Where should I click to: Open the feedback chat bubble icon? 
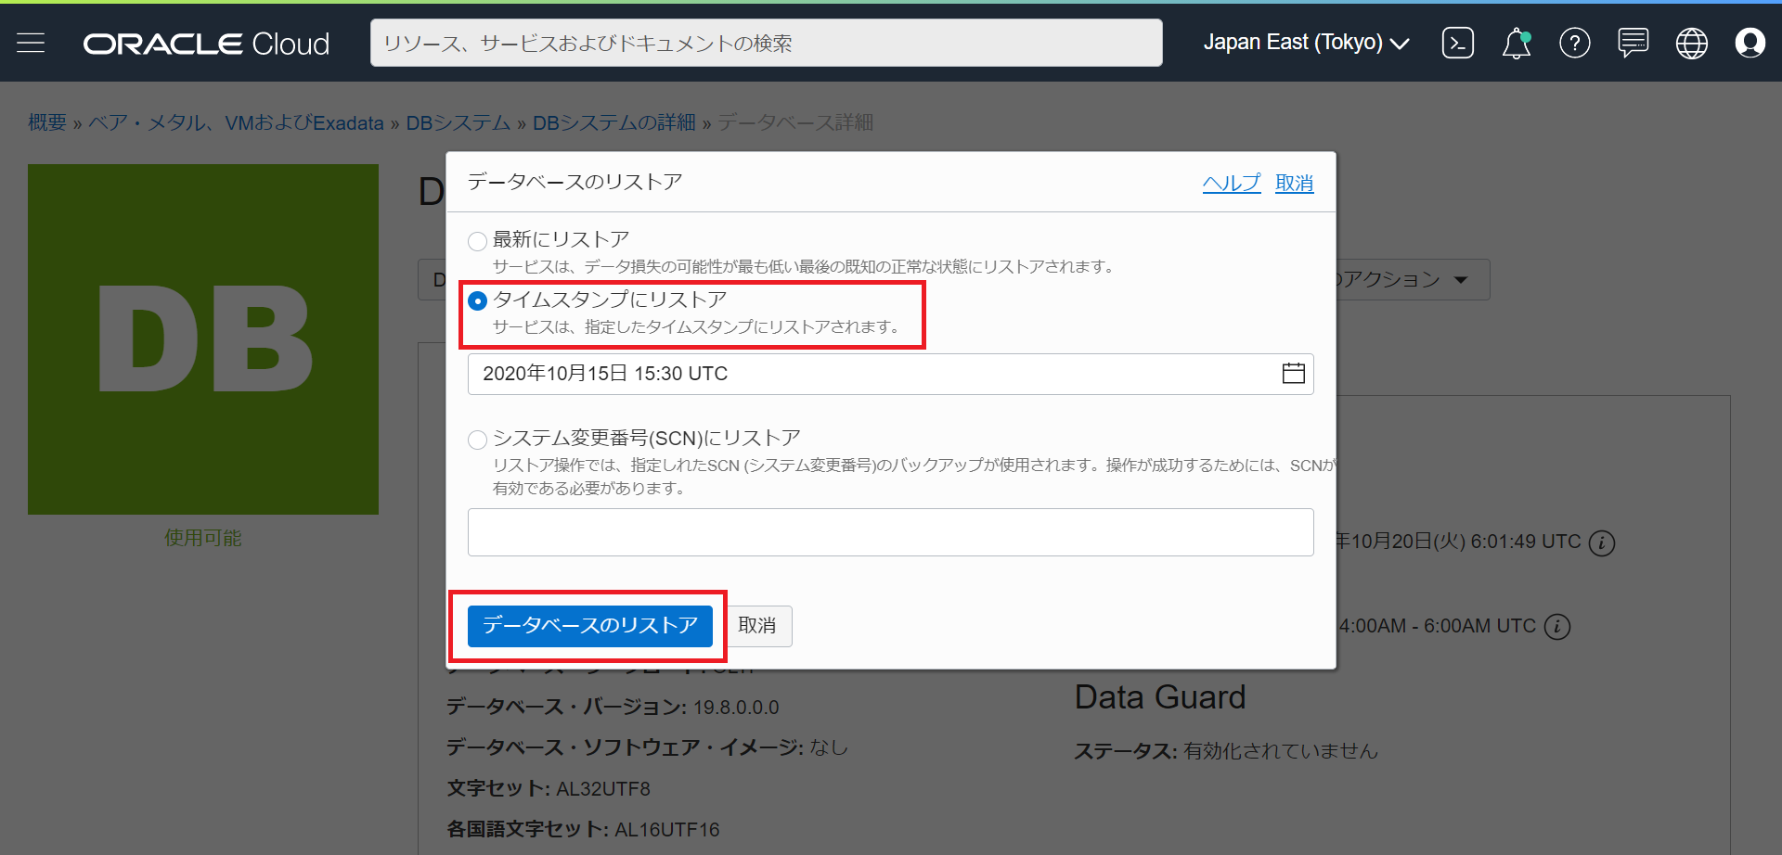tap(1633, 43)
